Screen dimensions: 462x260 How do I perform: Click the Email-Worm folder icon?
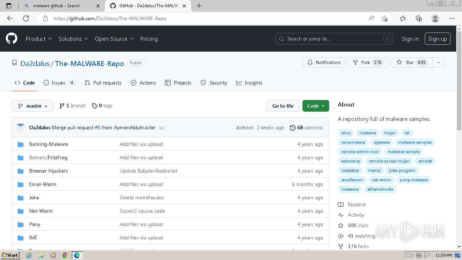[21, 184]
